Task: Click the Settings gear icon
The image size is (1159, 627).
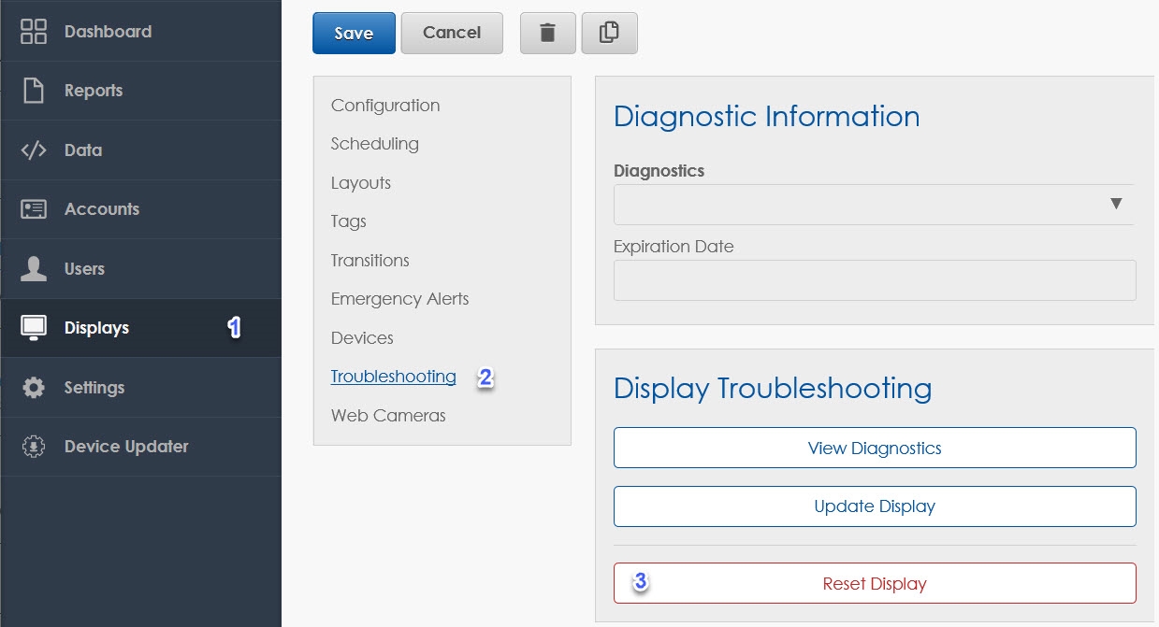Action: (x=34, y=388)
